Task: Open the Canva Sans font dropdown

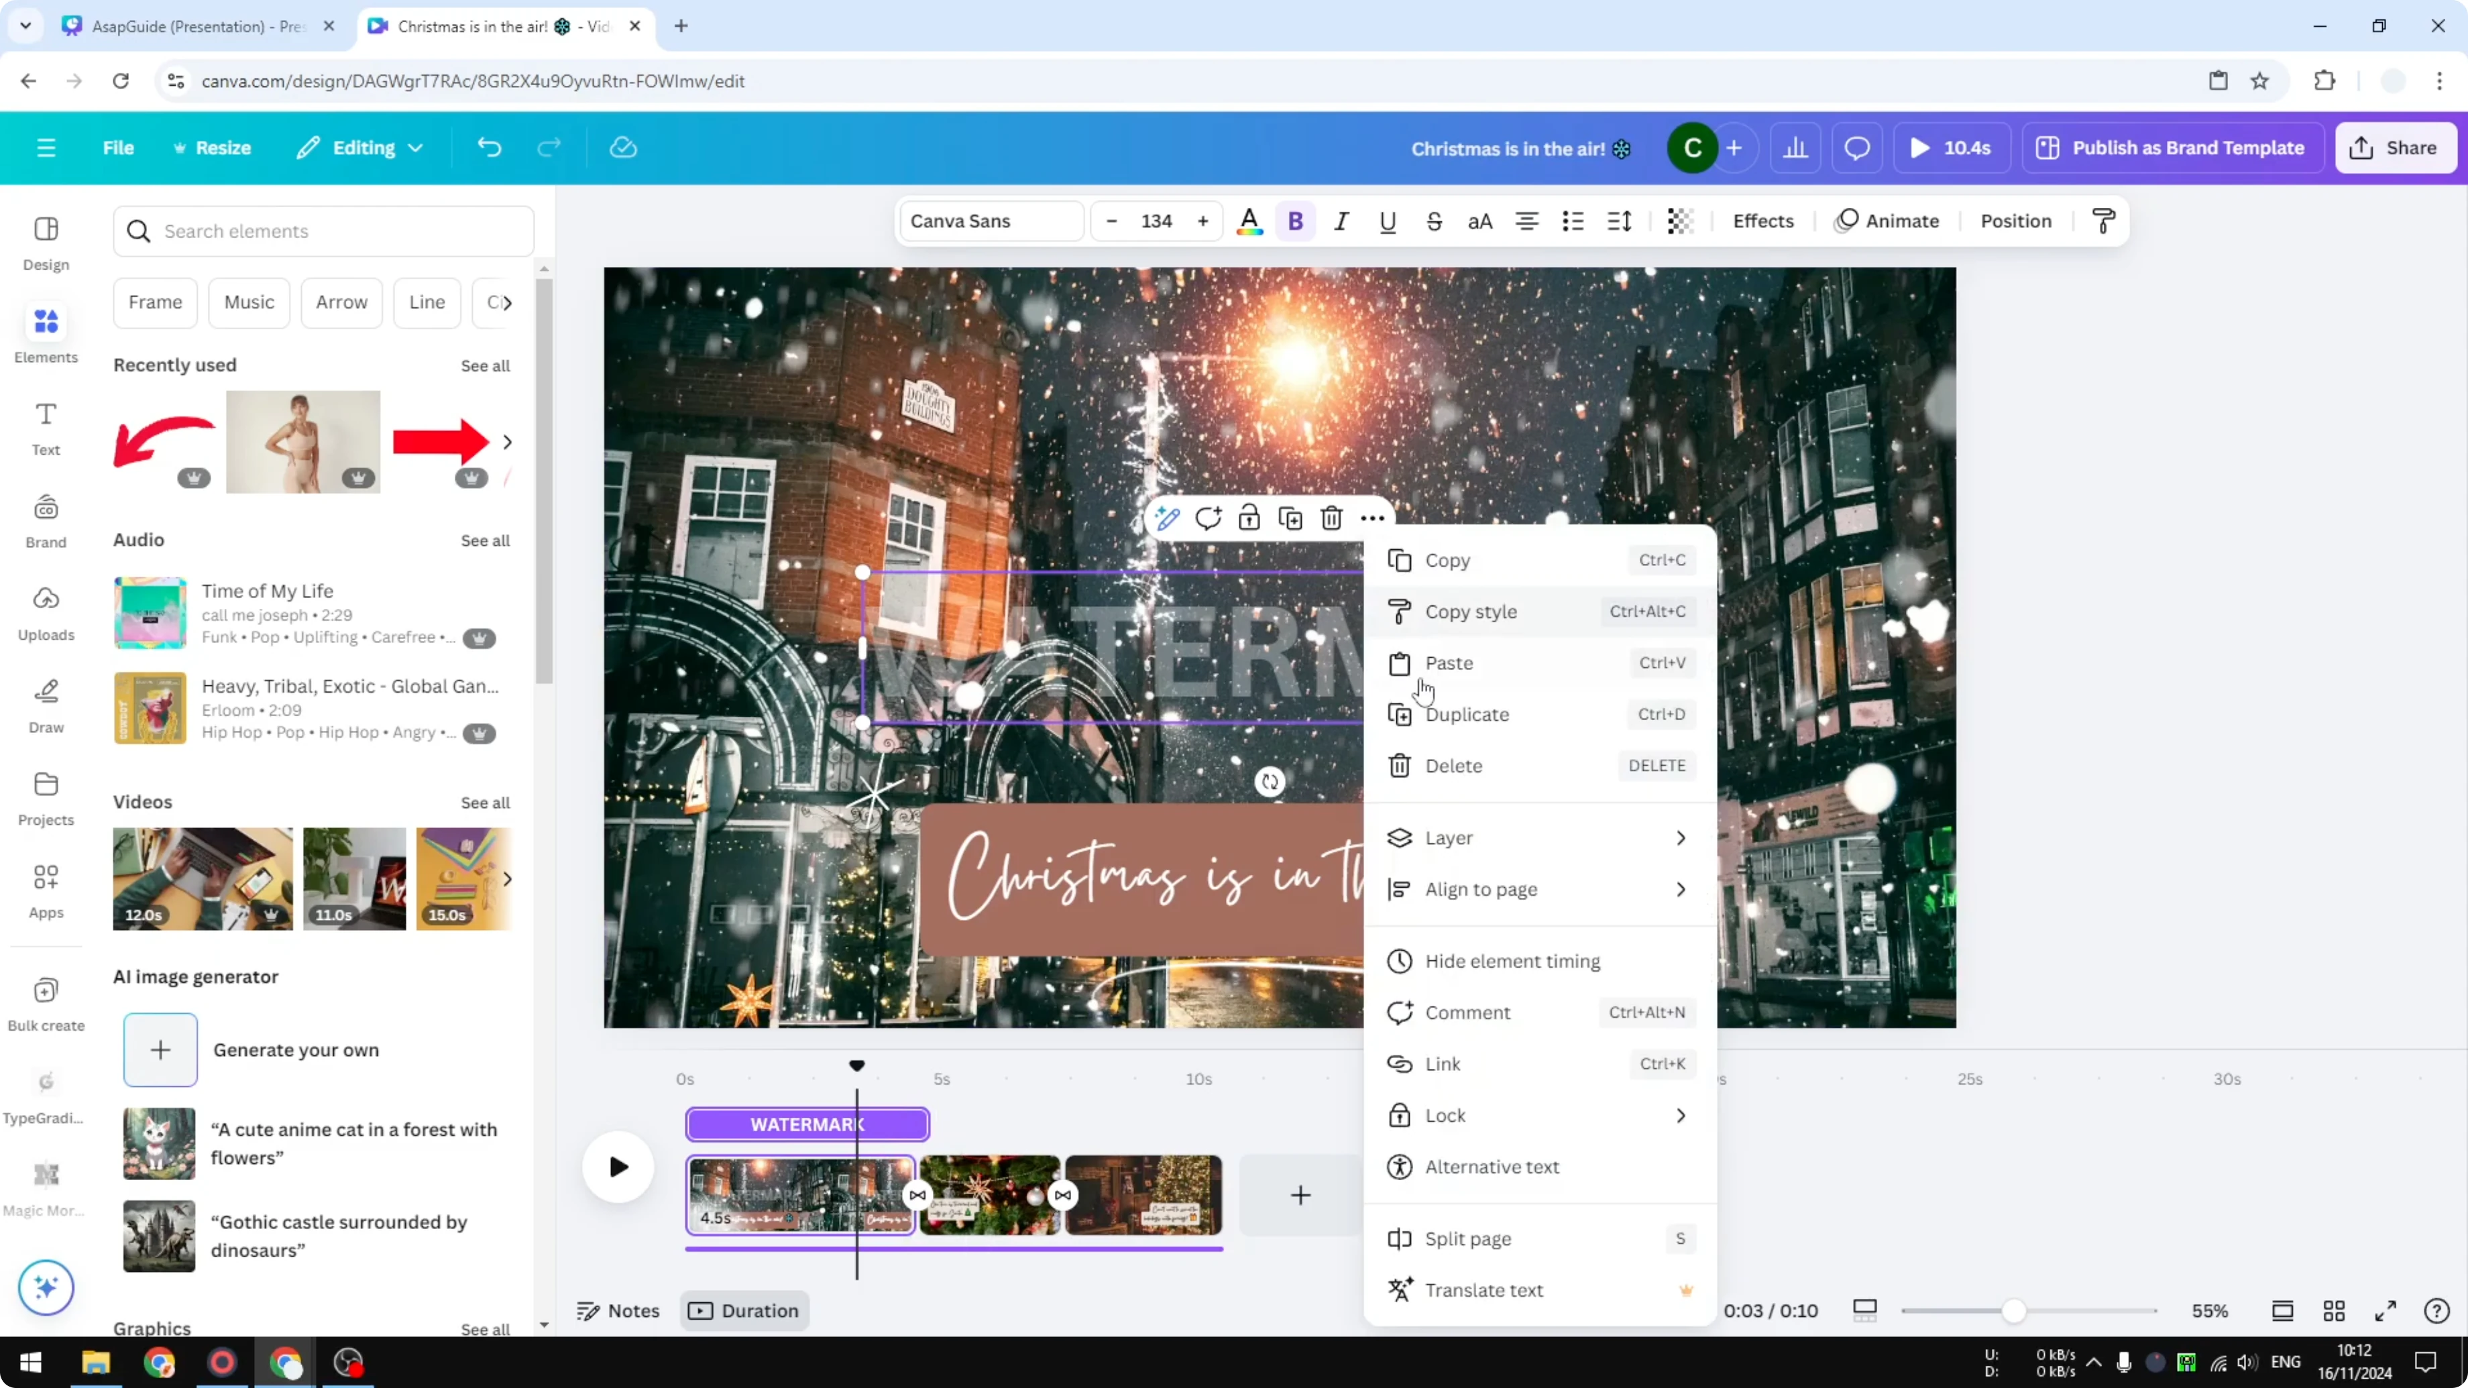Action: pyautogui.click(x=990, y=221)
